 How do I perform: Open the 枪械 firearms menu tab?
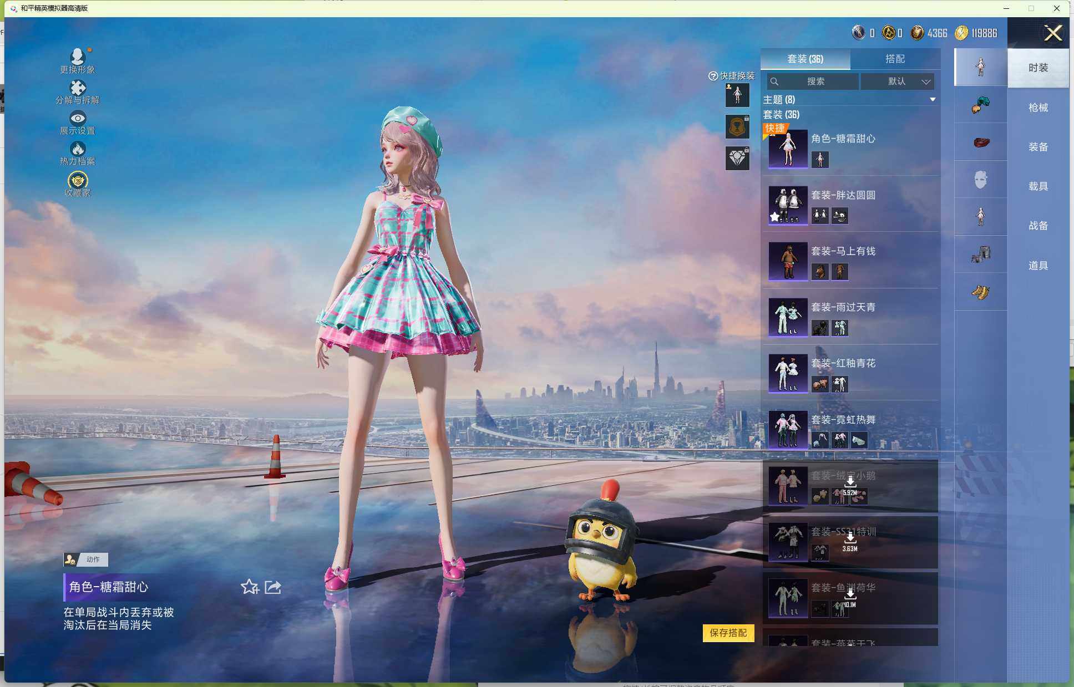click(1038, 108)
